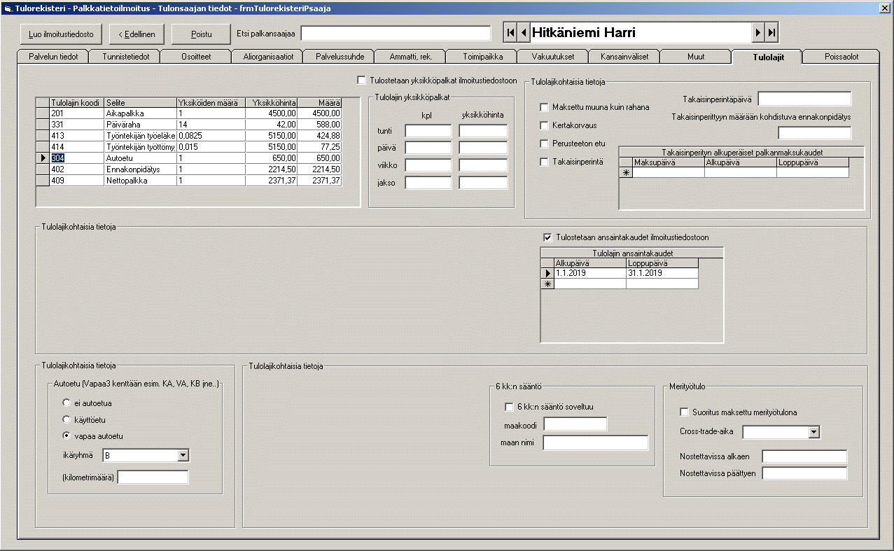
Task: Switch to the Vakuutukset tab
Action: [x=552, y=57]
